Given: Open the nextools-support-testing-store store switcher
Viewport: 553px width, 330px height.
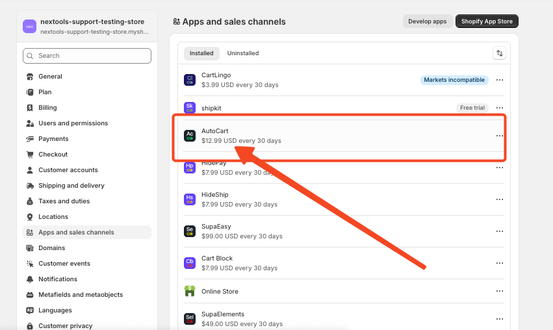Looking at the screenshot, I should (x=87, y=26).
